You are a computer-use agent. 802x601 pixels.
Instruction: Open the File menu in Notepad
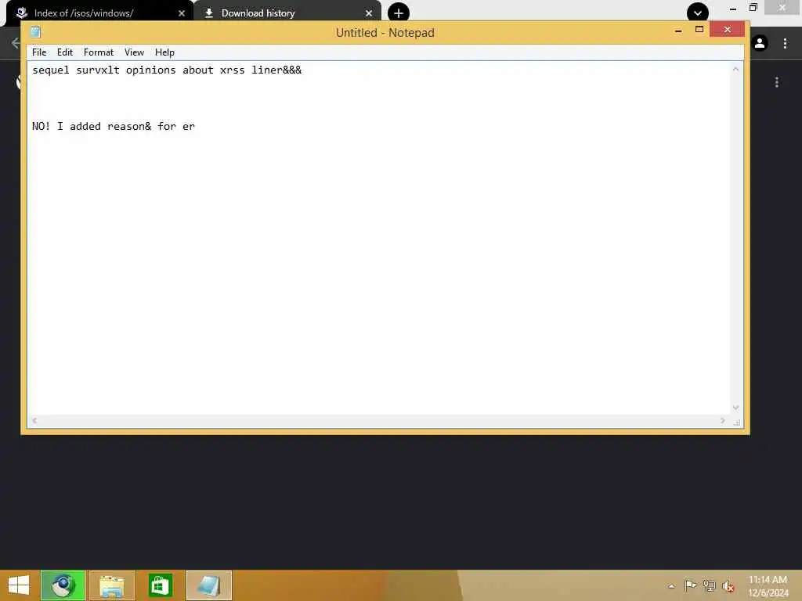click(39, 52)
